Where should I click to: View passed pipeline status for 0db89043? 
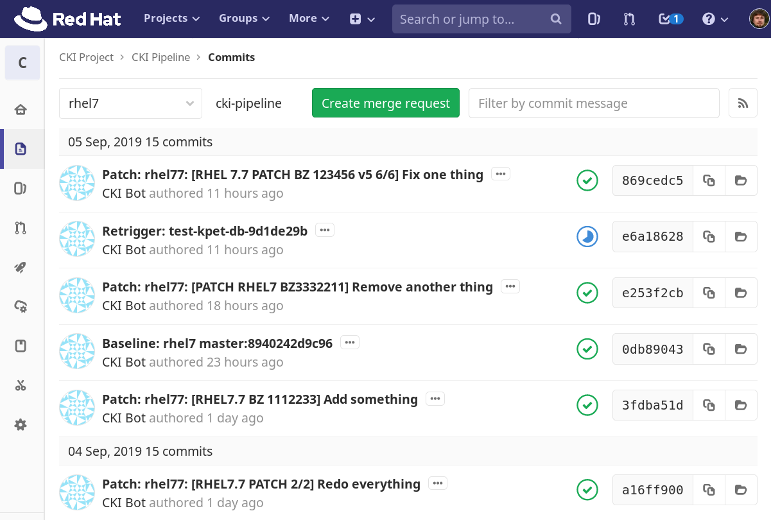[587, 349]
